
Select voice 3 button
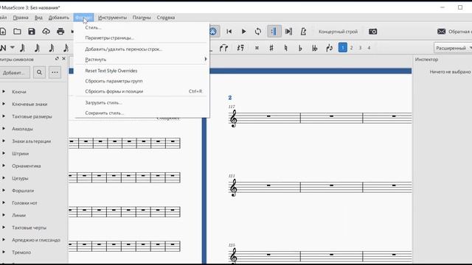click(360, 48)
